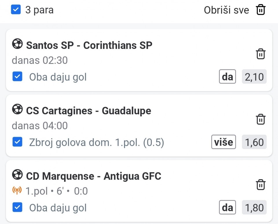Uncheck the 3 para select-all checkbox
This screenshot has height=224, width=278.
pos(16,10)
